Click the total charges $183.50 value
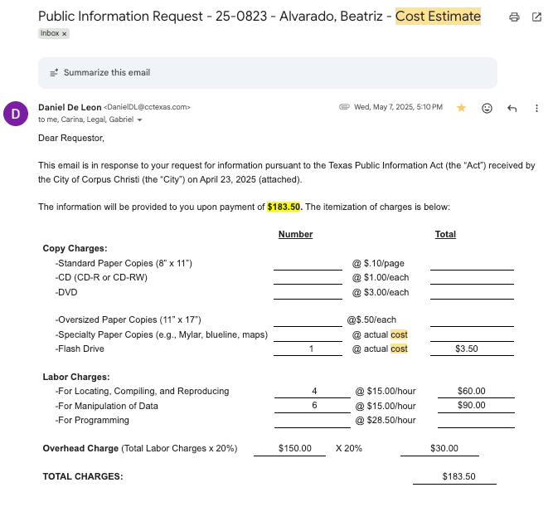 click(x=459, y=476)
